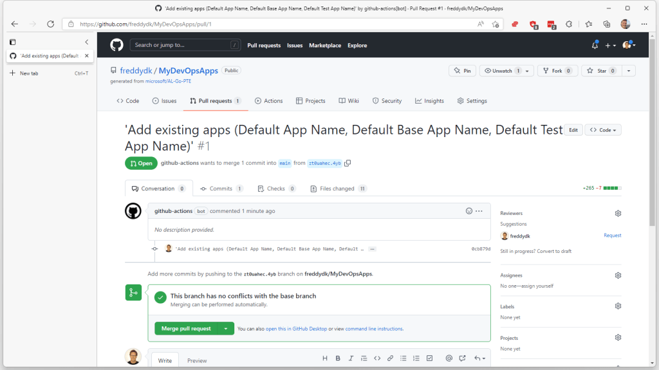The width and height of the screenshot is (659, 370).
Task: Go back in browser history
Action: pos(15,24)
